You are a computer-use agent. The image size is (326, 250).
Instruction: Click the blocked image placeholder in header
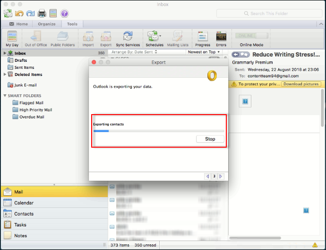pyautogui.click(x=245, y=101)
